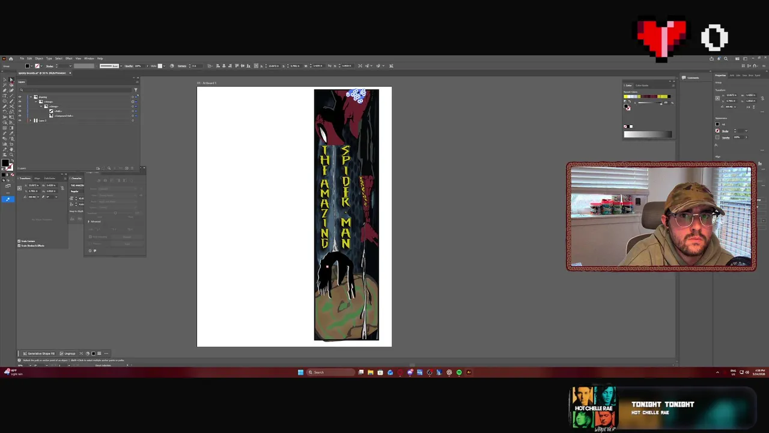Expand the Layer 2 chevron

click(30, 121)
